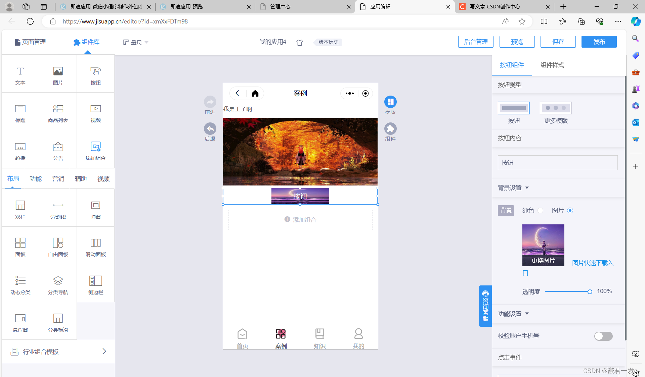
Task: Open the 量尺 ruler dropdown
Action: pos(136,42)
